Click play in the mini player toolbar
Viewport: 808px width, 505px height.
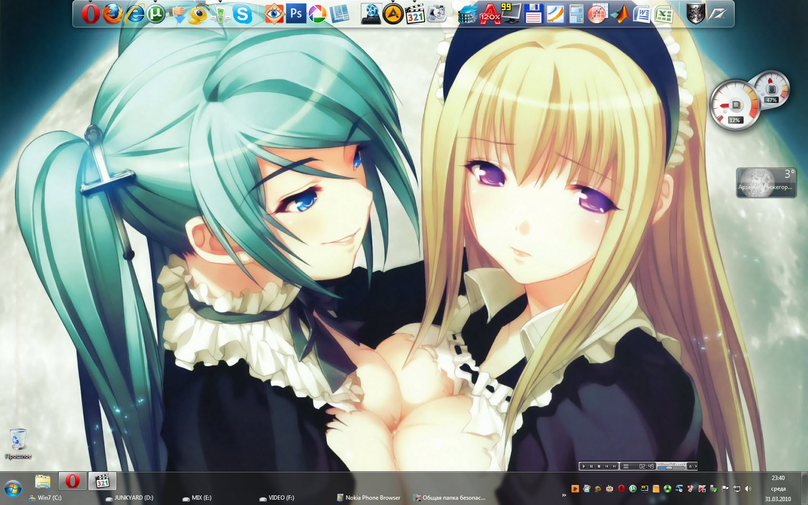584,466
